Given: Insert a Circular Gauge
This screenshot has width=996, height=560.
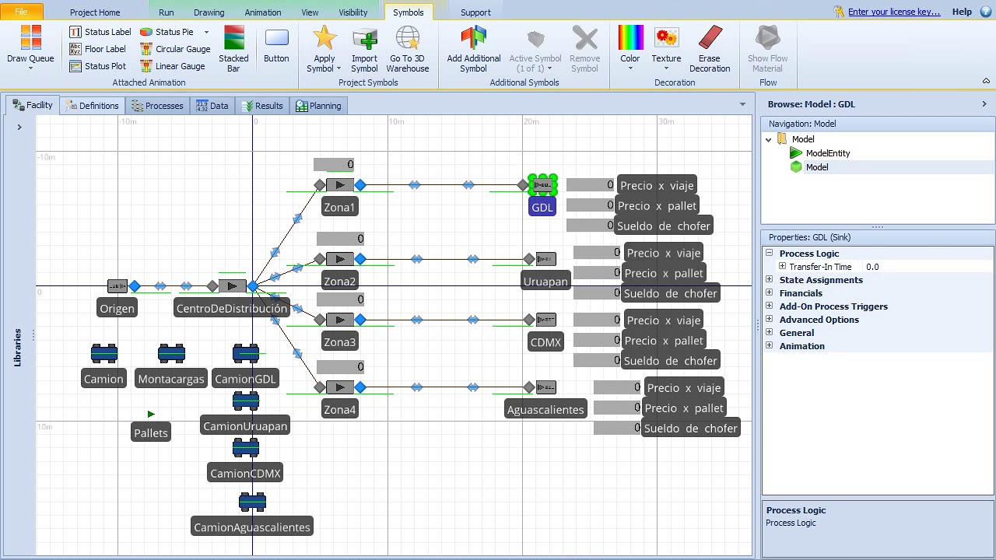Looking at the screenshot, I should click(175, 49).
